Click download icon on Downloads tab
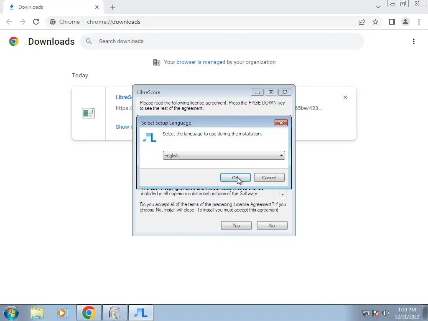The width and height of the screenshot is (428, 321). [11, 7]
